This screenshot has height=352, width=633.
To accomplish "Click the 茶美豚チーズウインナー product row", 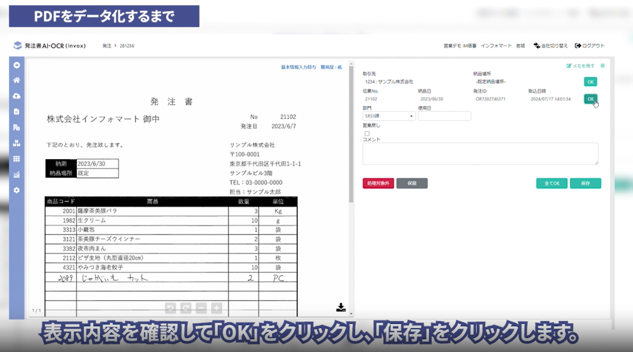I will (171, 239).
